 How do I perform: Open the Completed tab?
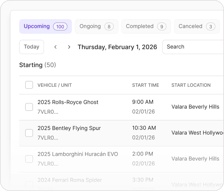[146, 26]
